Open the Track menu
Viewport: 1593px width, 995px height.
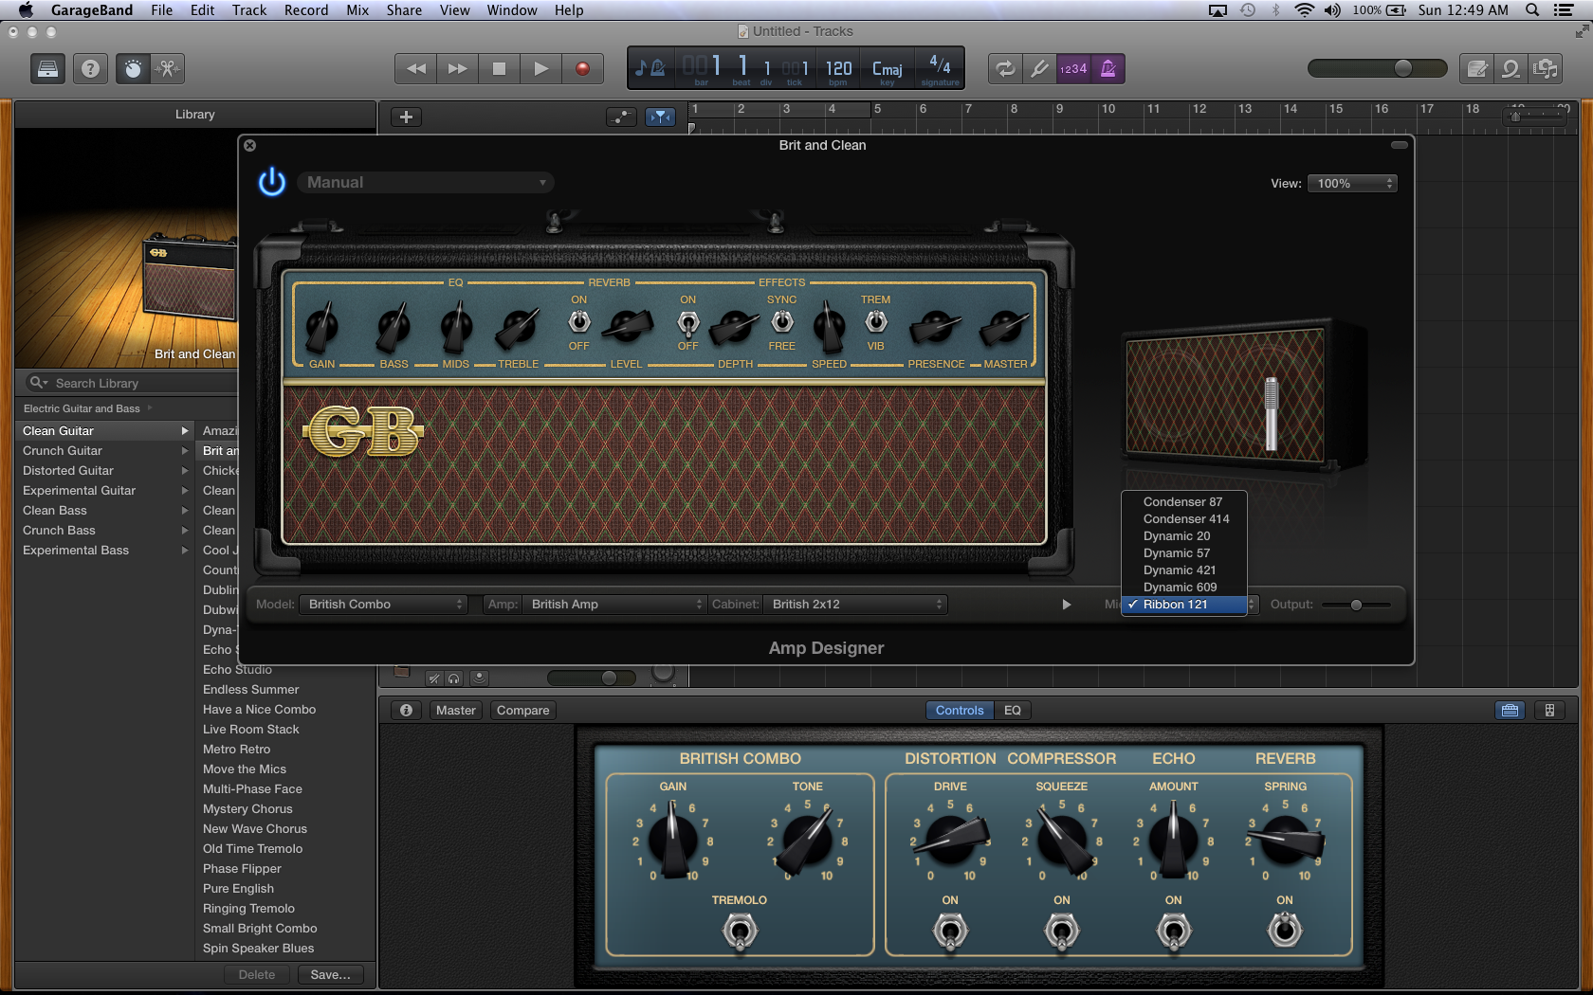[x=249, y=10]
